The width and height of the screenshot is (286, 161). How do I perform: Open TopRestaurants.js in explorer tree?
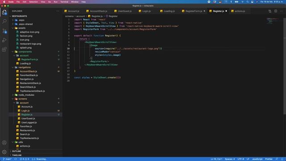(x=29, y=138)
